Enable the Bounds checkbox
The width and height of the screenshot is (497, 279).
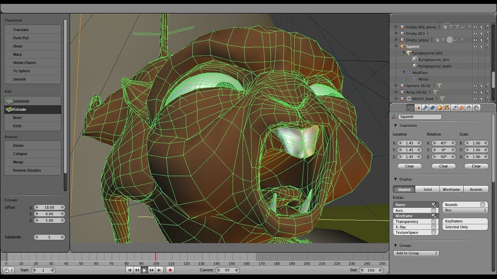[483, 205]
